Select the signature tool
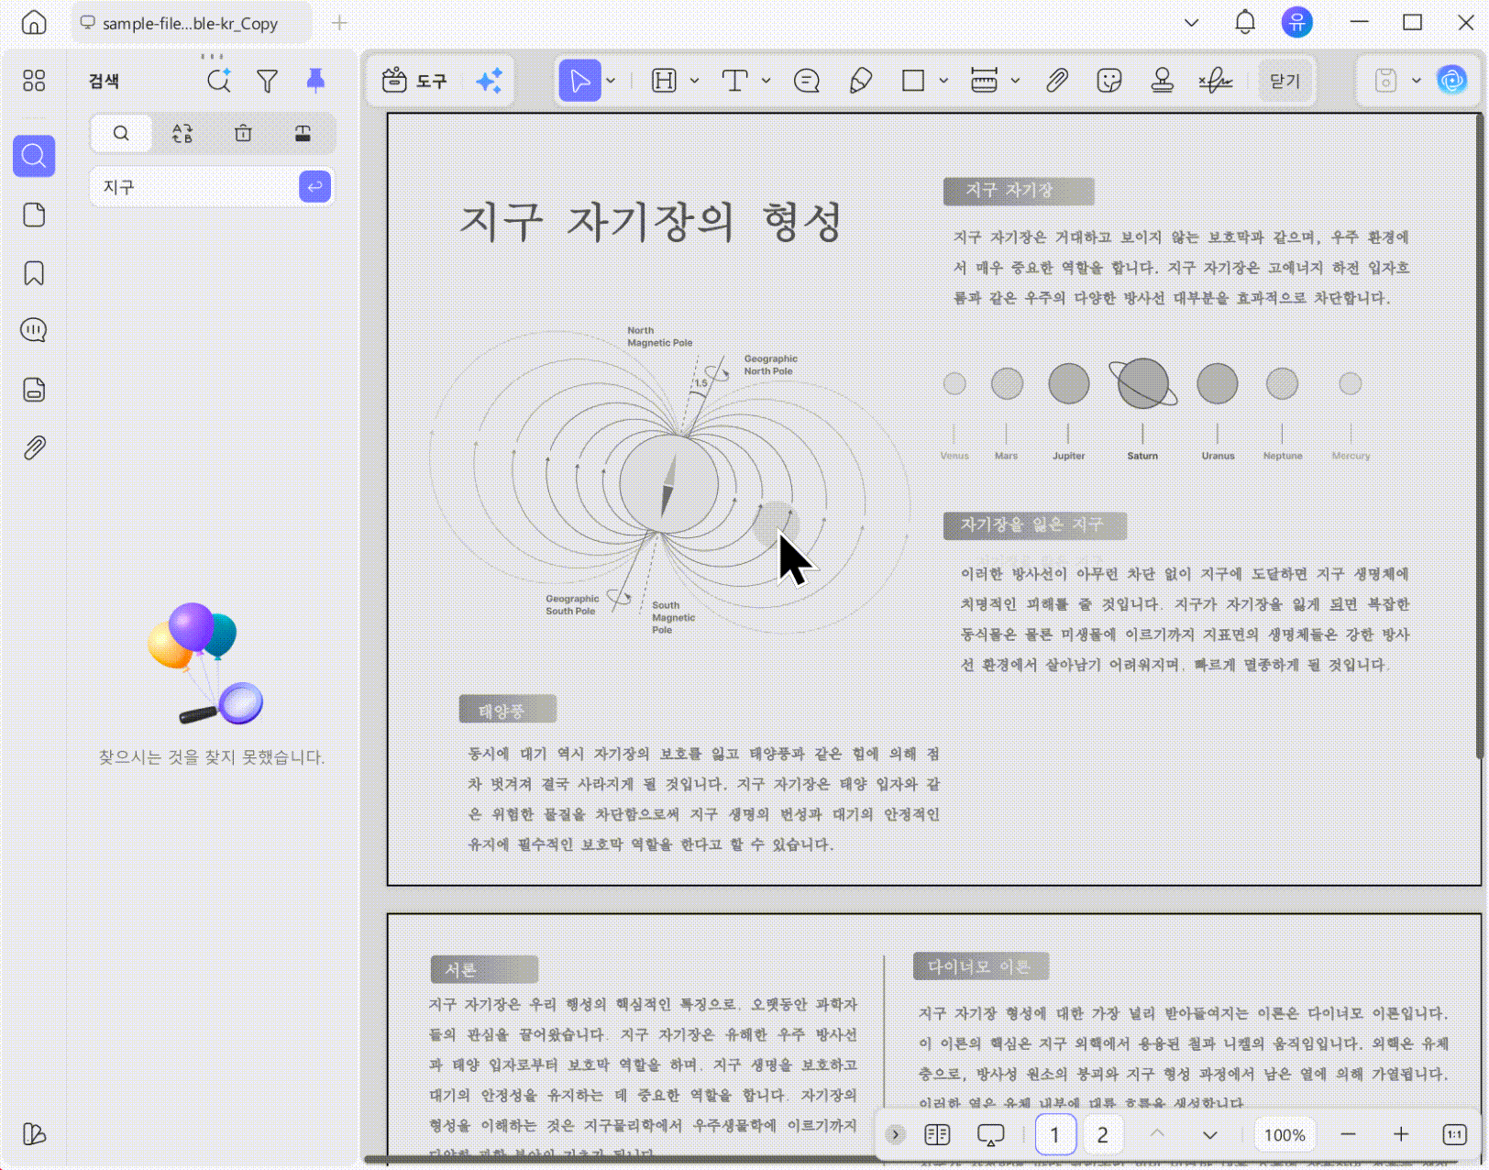1489x1170 pixels. coord(1216,81)
